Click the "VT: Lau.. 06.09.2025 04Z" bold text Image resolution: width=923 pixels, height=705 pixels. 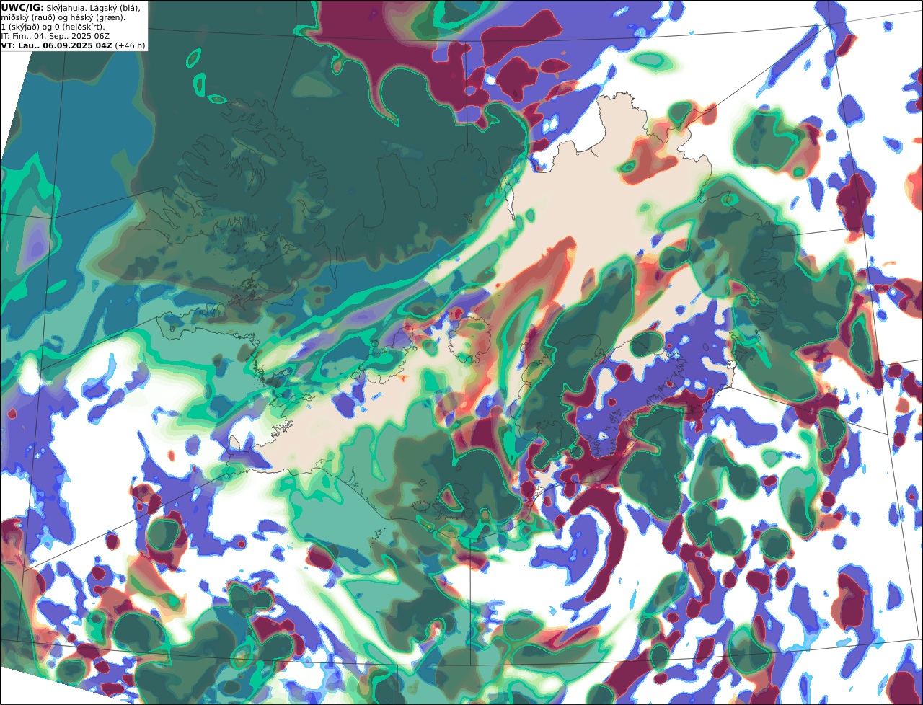tap(56, 45)
